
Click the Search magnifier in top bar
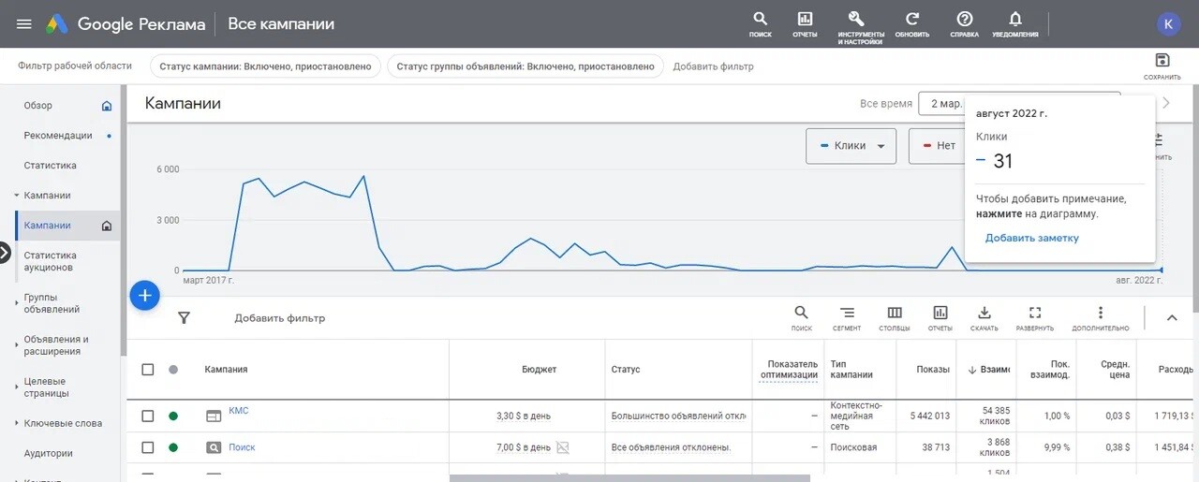tap(761, 20)
